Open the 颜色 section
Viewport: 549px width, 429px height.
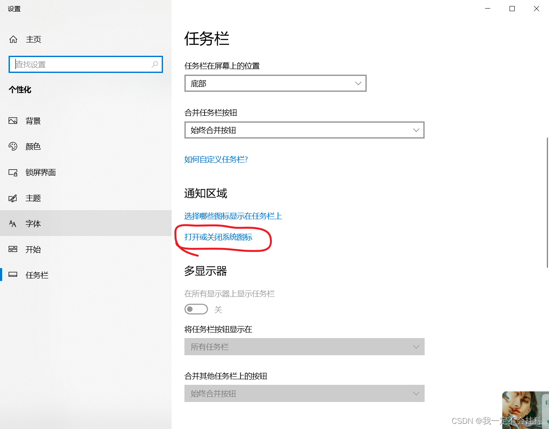86,147
